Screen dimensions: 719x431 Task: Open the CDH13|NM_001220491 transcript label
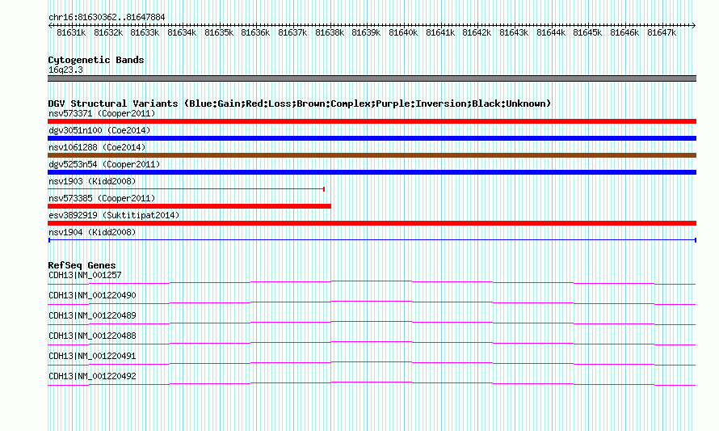pyautogui.click(x=92, y=356)
